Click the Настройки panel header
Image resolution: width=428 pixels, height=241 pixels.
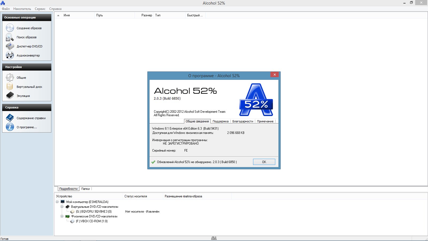click(x=27, y=67)
